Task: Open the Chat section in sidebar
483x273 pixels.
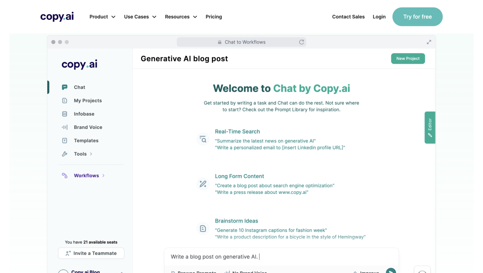Action: point(79,87)
